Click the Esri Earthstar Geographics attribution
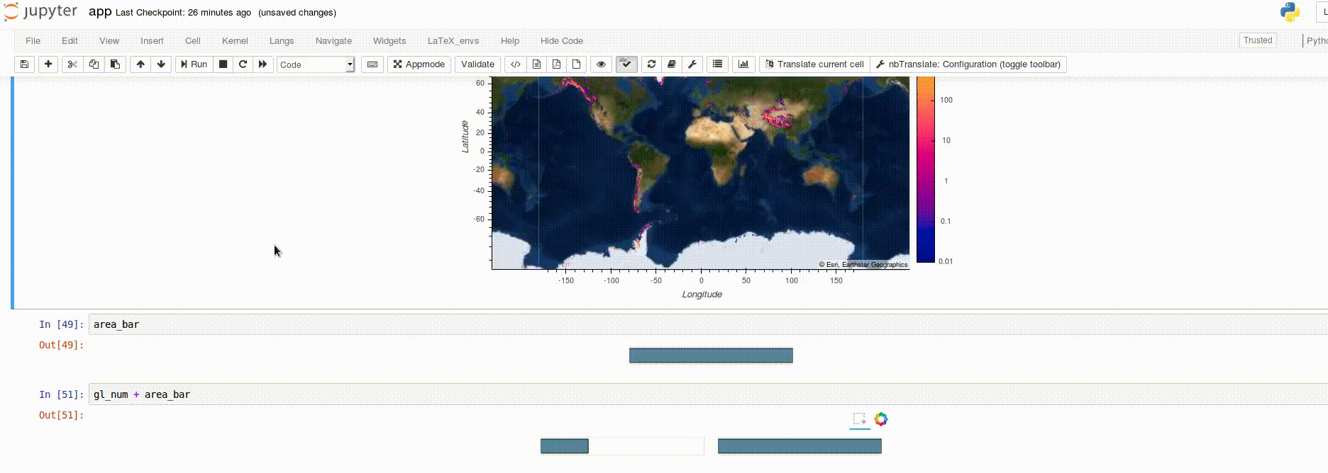This screenshot has height=473, width=1328. (863, 265)
